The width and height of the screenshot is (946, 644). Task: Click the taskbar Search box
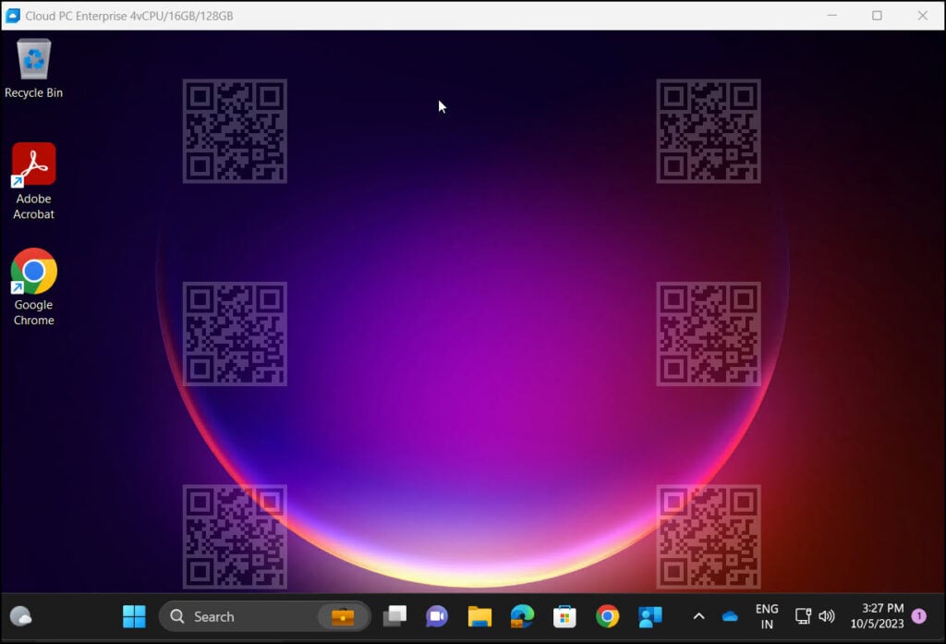(x=264, y=616)
